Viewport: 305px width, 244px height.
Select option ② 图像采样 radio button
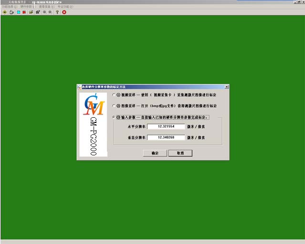coord(114,106)
